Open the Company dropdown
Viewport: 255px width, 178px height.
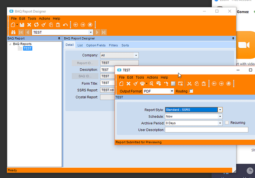[136, 55]
